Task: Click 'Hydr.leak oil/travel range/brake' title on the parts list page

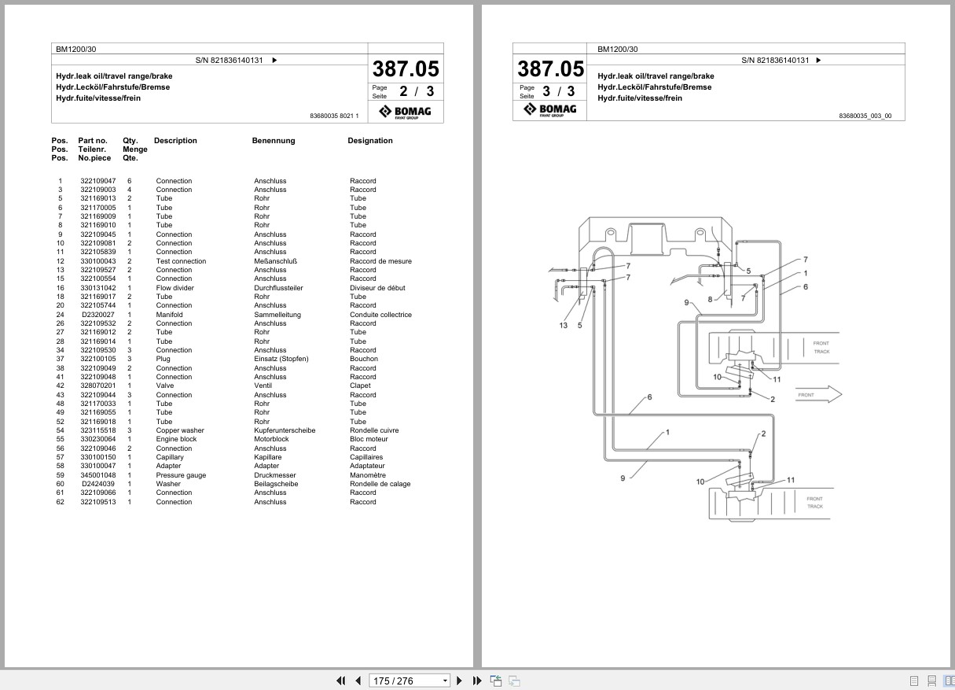Action: (114, 76)
